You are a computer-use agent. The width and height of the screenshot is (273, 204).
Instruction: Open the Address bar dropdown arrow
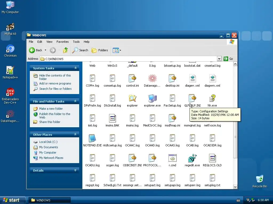(219, 59)
